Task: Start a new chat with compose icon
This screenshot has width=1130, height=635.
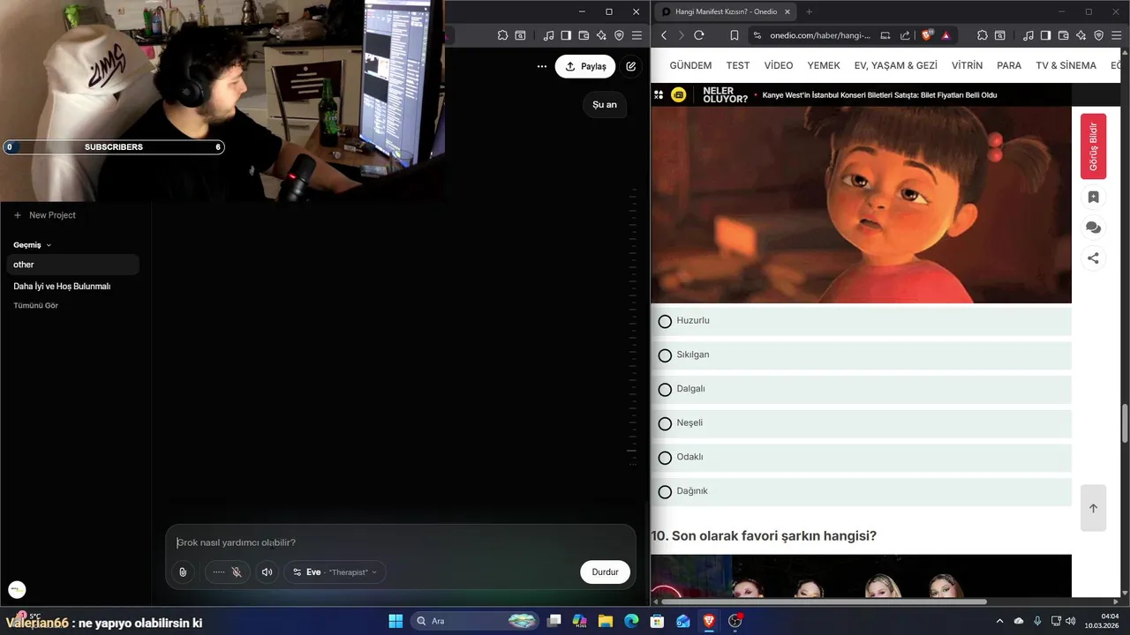Action: pos(631,66)
